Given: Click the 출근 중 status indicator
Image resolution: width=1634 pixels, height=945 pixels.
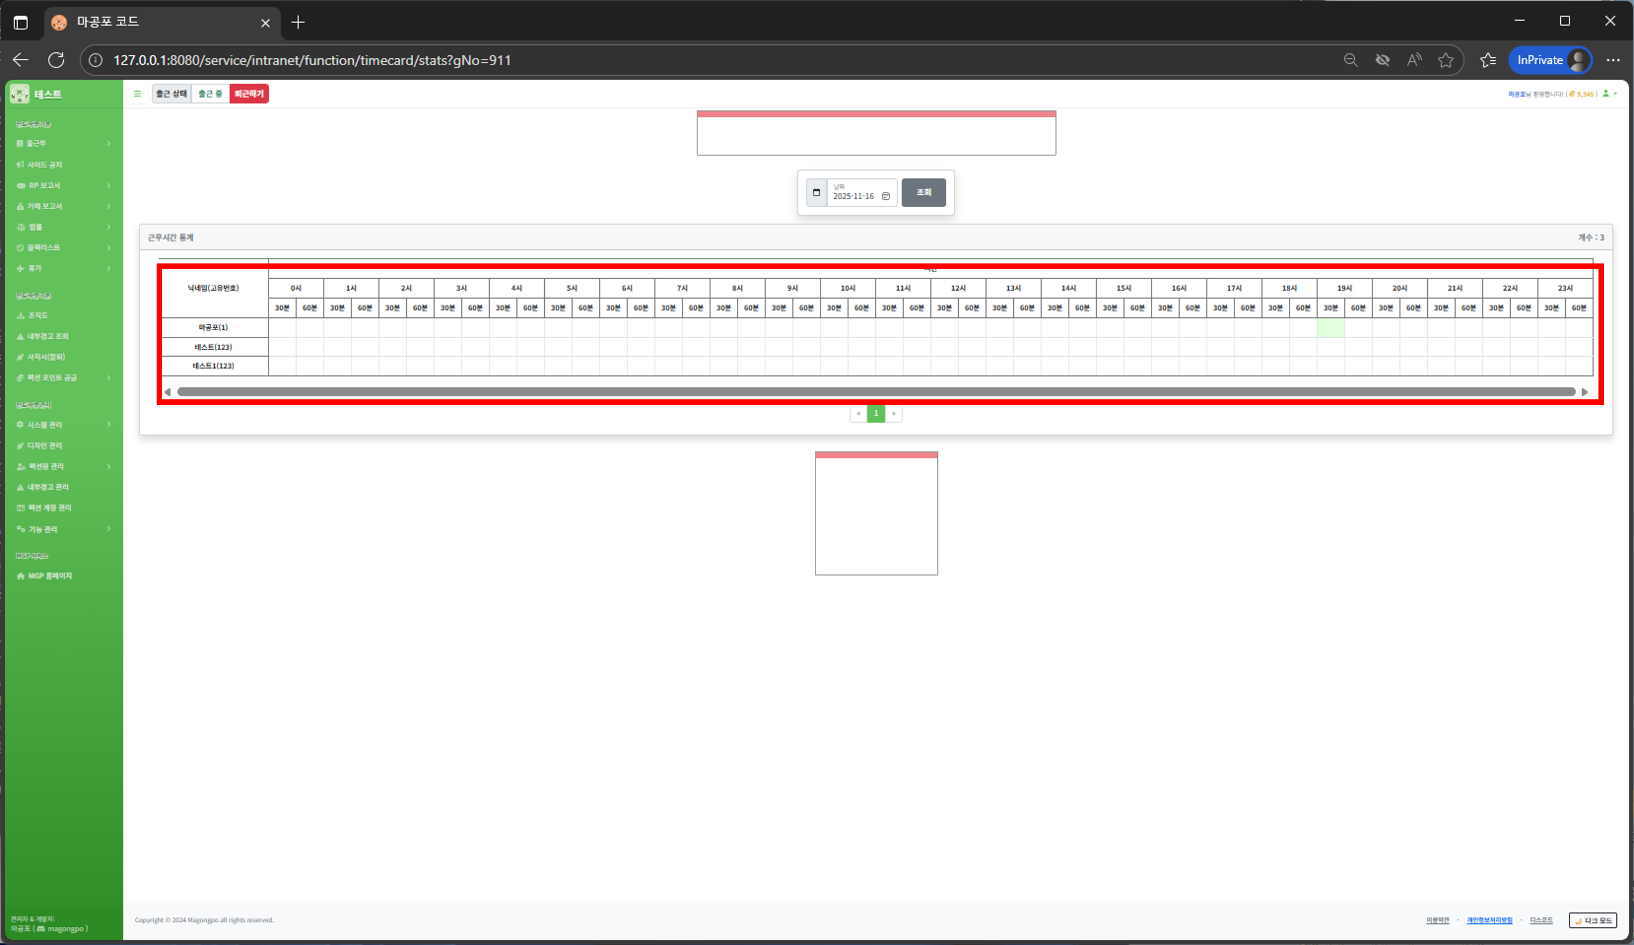Looking at the screenshot, I should [210, 94].
